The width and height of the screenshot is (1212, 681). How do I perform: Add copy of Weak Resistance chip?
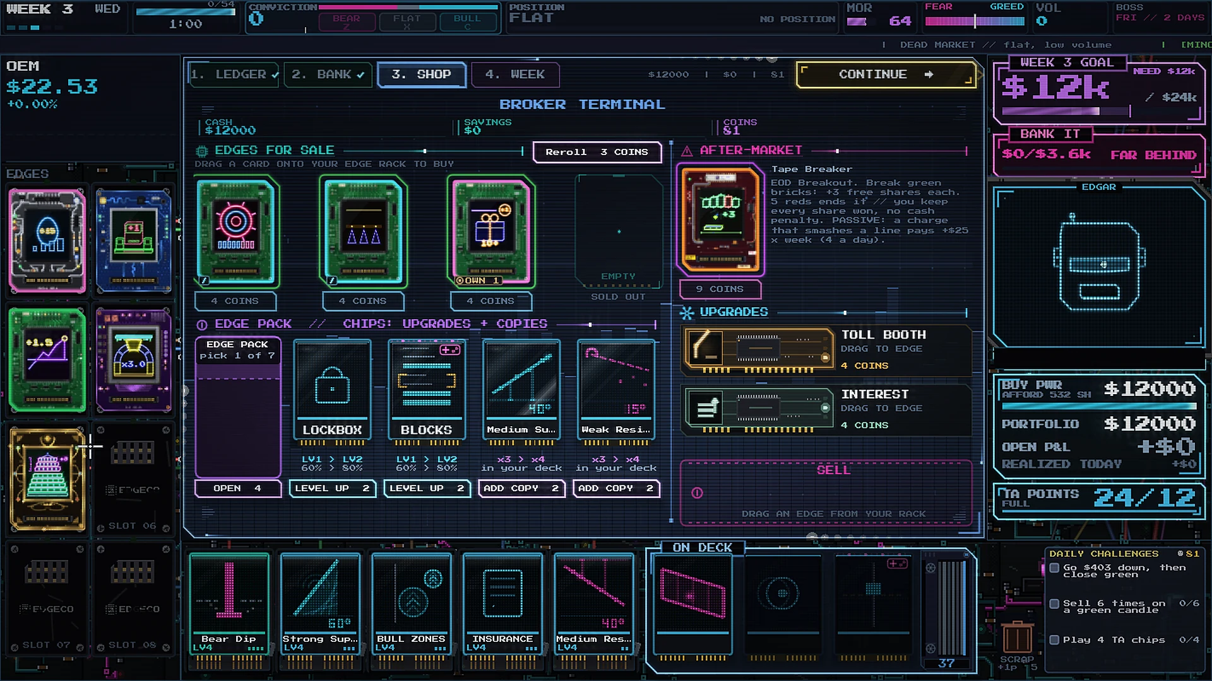pyautogui.click(x=617, y=489)
